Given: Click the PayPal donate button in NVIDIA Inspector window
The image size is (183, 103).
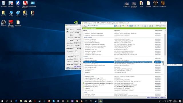Looking at the screenshot, I should [68, 68].
